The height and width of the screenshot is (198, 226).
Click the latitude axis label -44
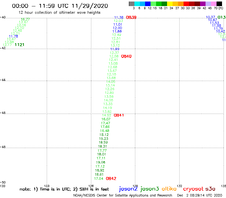3,80
